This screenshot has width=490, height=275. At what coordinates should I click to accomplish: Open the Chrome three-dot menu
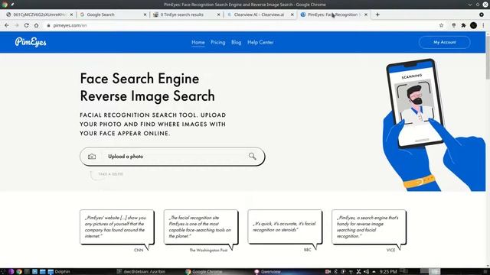point(483,25)
